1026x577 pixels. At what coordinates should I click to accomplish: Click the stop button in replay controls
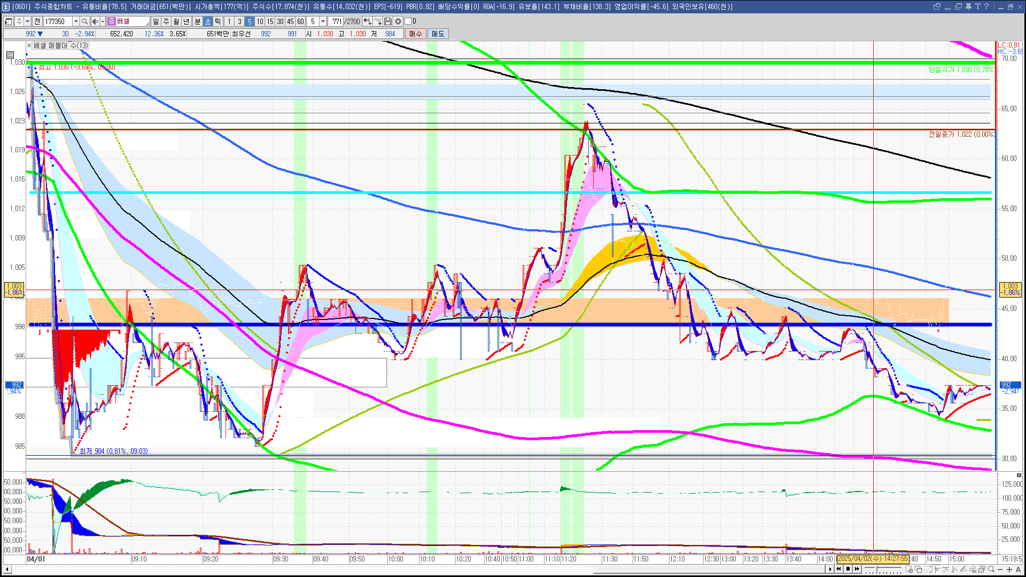[x=848, y=569]
